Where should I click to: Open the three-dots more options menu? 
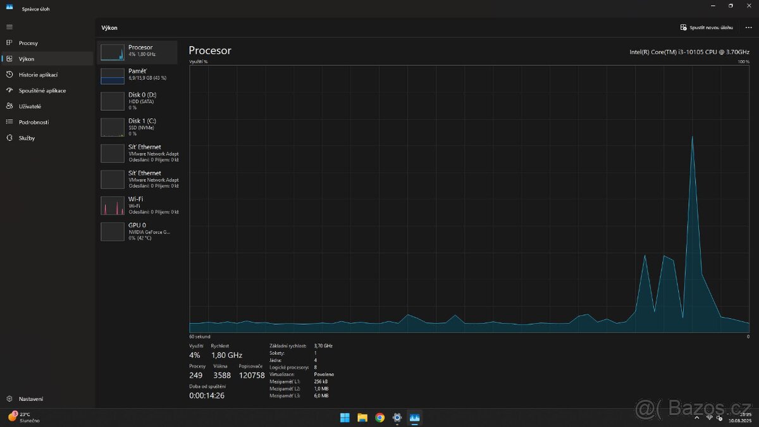tap(748, 28)
